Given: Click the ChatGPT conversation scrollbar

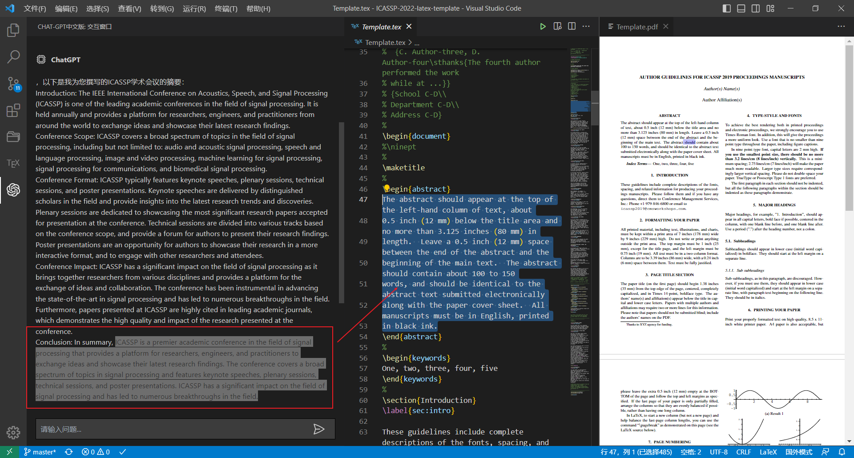Looking at the screenshot, I should [342, 213].
